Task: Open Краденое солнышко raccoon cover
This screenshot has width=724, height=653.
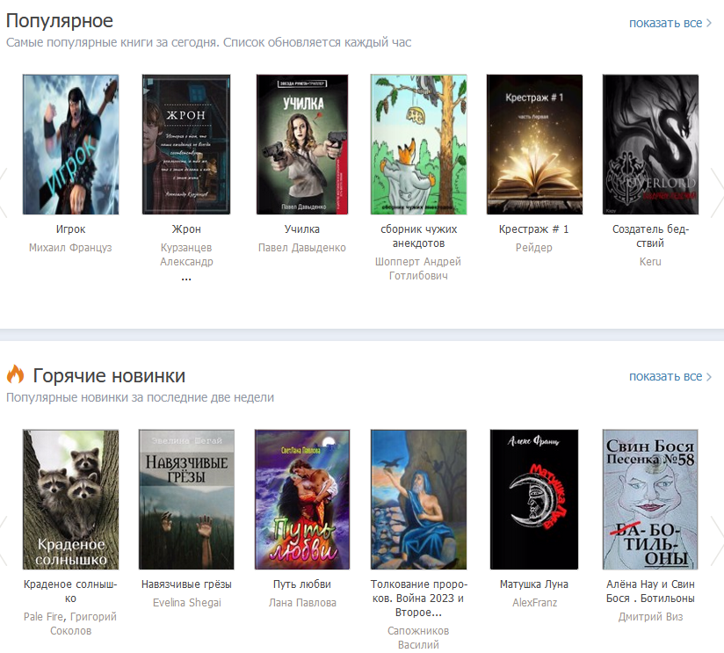Action: 70,500
